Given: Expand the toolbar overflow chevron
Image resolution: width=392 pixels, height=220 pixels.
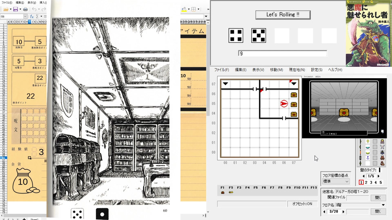Looking at the screenshot, I should pyautogui.click(x=208, y=9).
